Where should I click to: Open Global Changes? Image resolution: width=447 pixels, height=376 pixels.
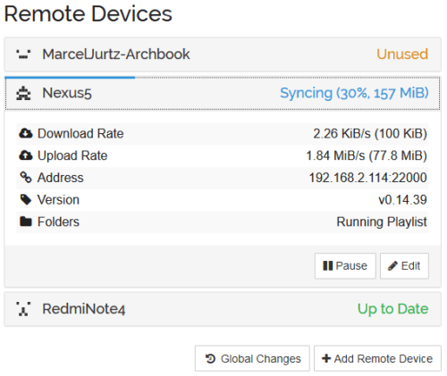(x=252, y=358)
